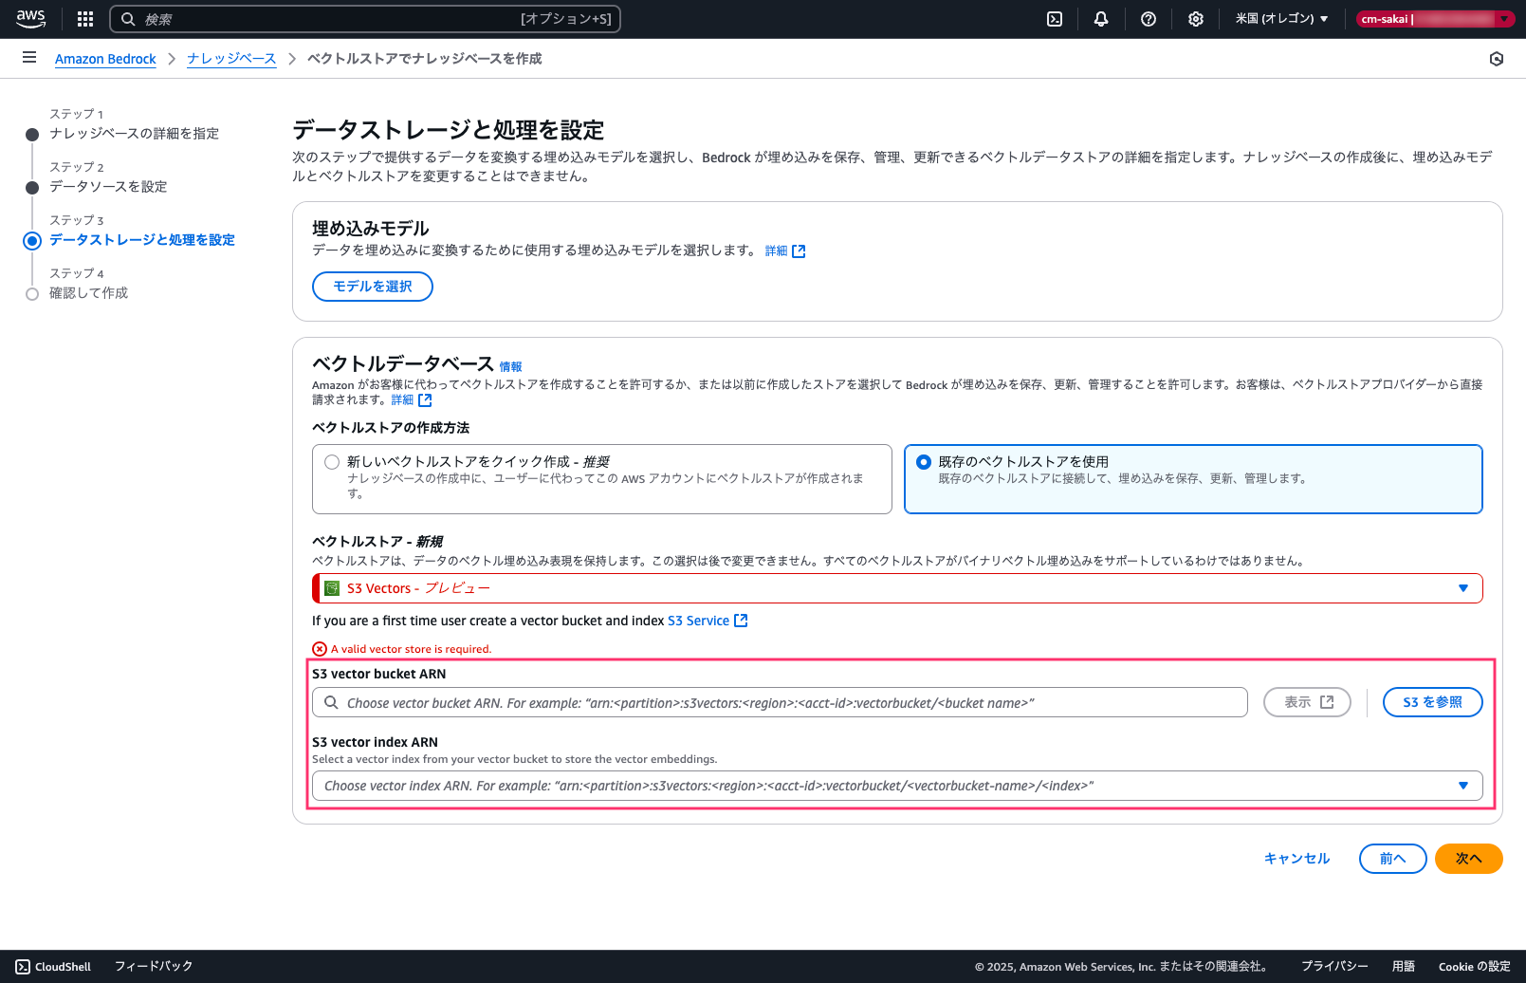Click the AWS logo home icon
Screen dimensions: 1526x983
coord(30,19)
